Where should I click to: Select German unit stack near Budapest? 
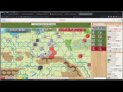40,68
